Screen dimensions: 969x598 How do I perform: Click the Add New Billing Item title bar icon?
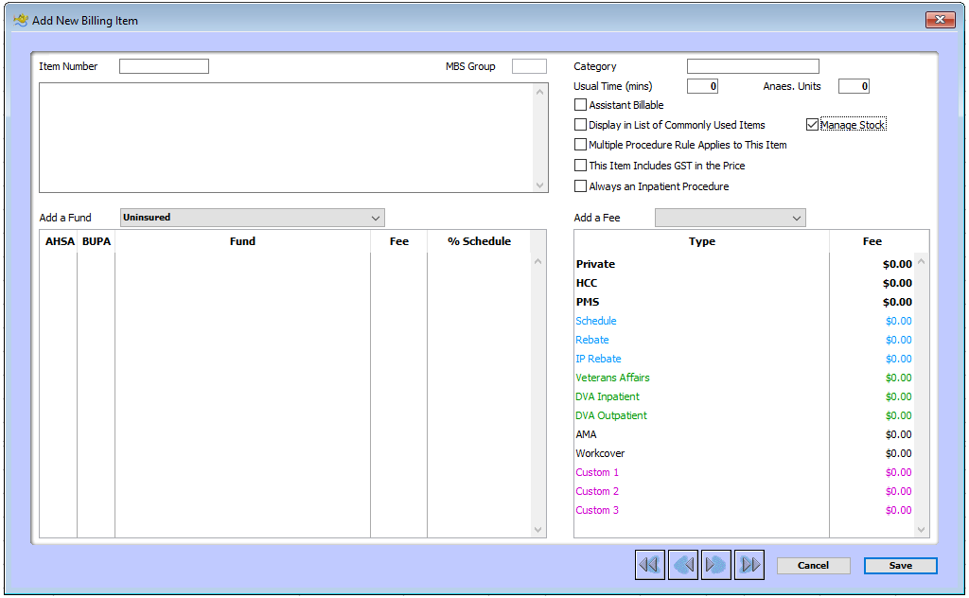click(x=19, y=19)
